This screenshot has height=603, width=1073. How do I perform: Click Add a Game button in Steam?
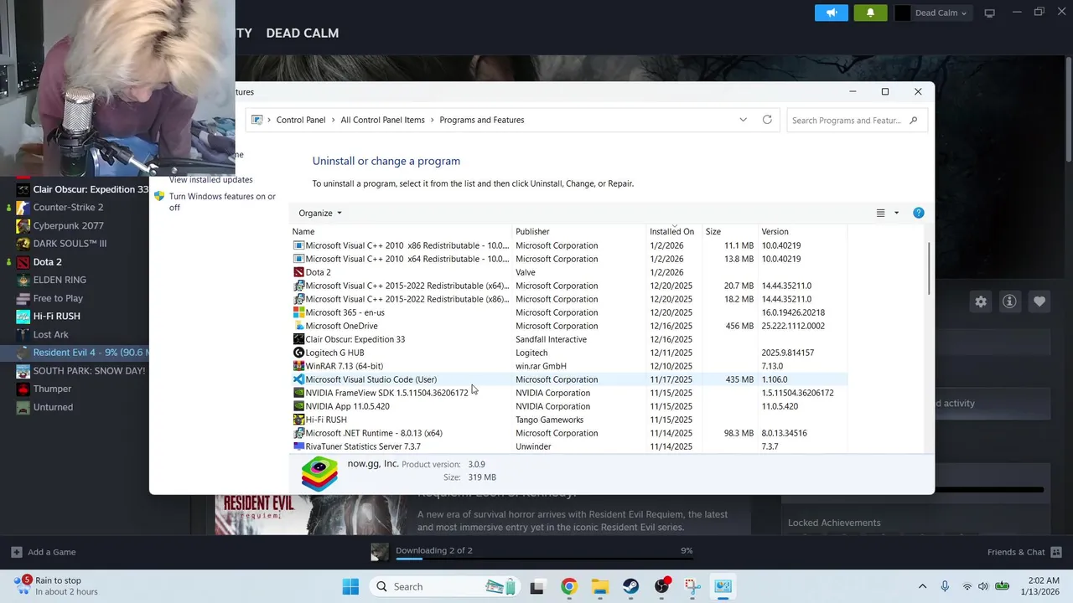coord(44,552)
